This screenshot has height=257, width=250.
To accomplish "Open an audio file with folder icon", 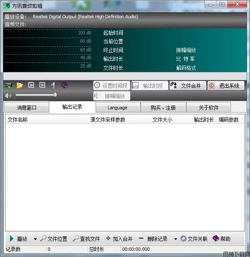I will pyautogui.click(x=19, y=85).
